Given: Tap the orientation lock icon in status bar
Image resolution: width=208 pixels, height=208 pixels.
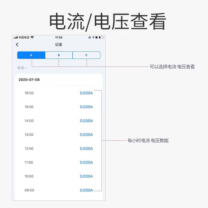Looking at the screenshot, I should click(x=89, y=37).
